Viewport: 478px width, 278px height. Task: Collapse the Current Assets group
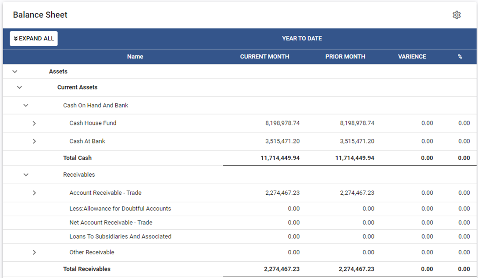coord(19,87)
